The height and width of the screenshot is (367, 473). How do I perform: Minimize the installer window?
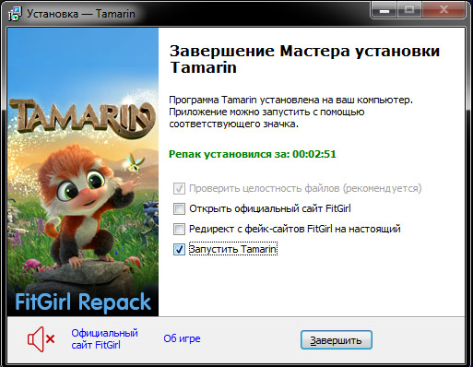pyautogui.click(x=384, y=11)
